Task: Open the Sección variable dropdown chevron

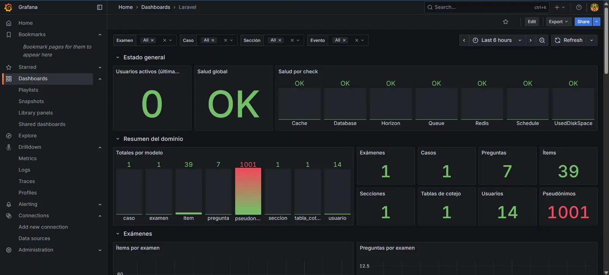Action: (x=298, y=40)
